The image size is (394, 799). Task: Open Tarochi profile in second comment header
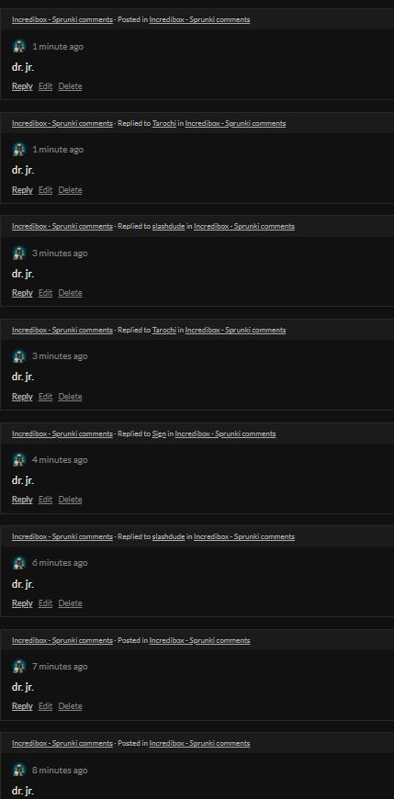tap(164, 123)
